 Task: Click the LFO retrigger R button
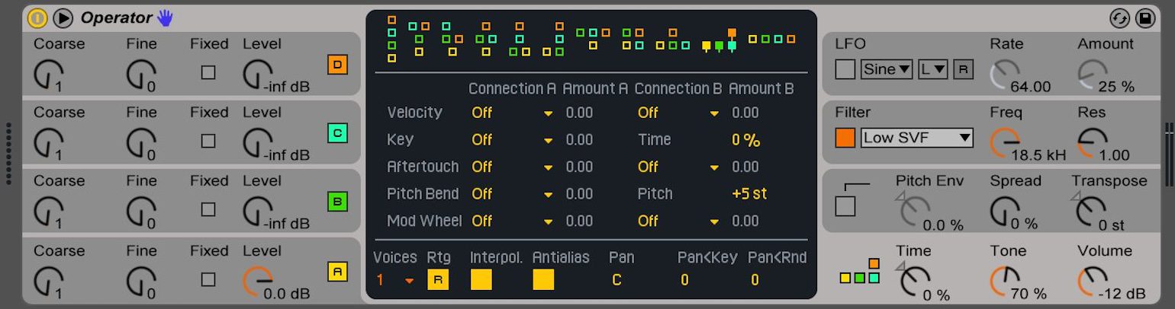pos(964,69)
